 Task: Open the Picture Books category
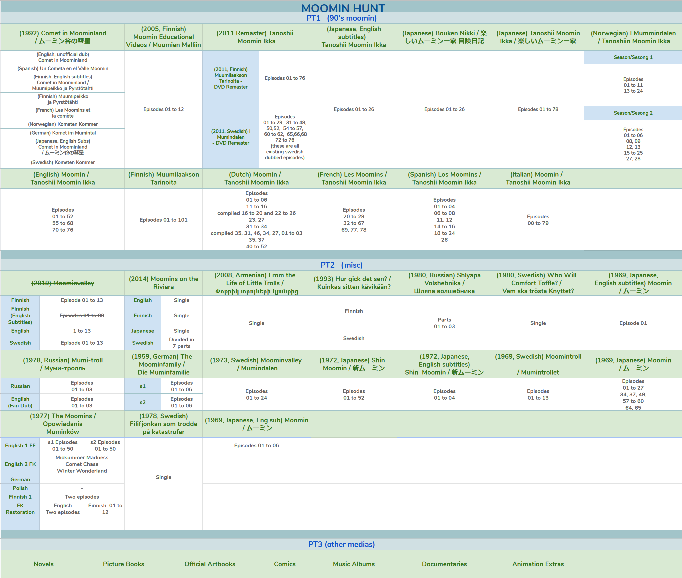123,564
